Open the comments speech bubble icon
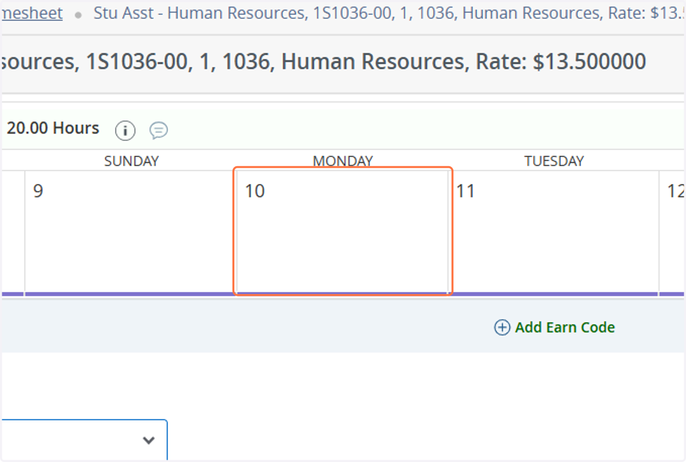 tap(158, 131)
